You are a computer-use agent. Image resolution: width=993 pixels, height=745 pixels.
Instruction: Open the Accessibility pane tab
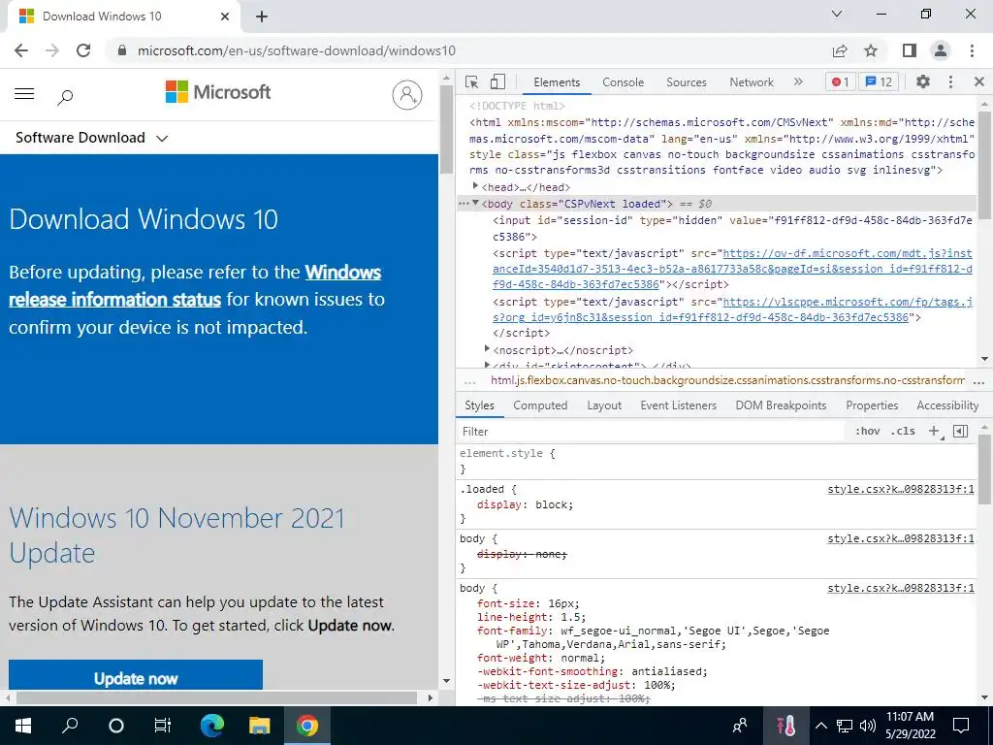pos(947,405)
